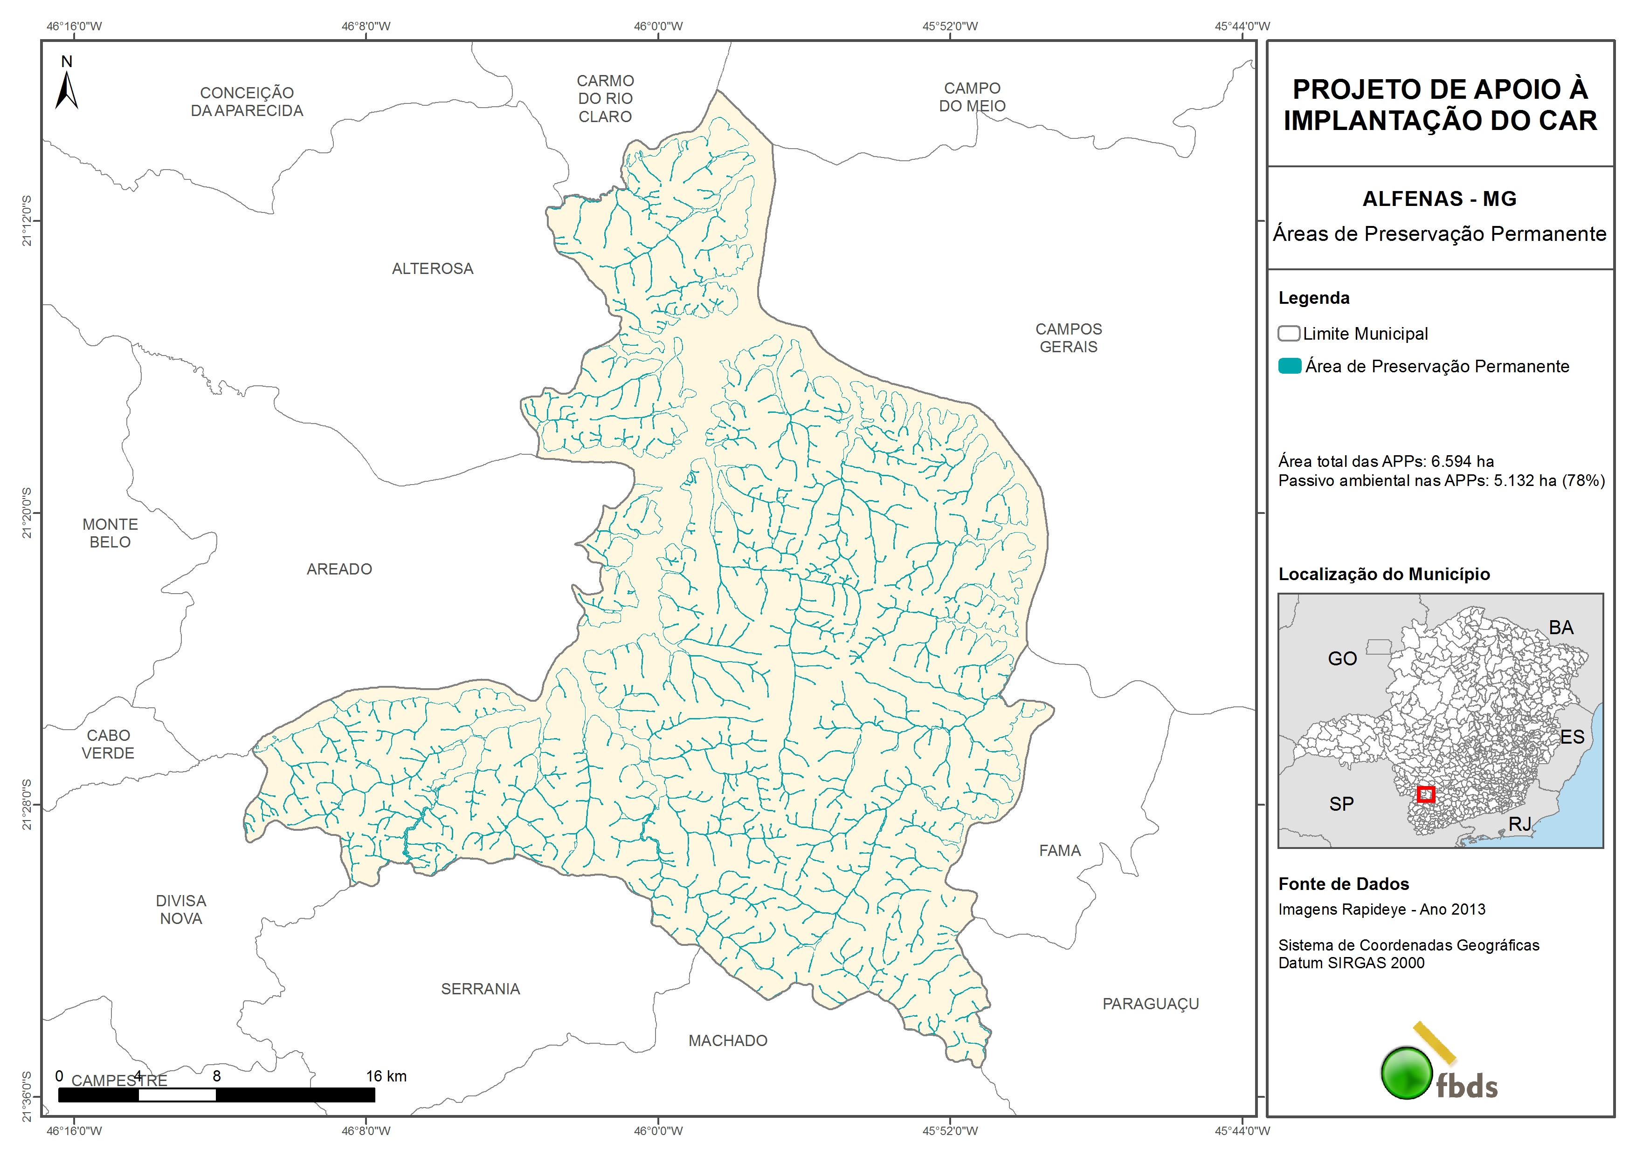Click the red square locator marker
This screenshot has height=1156, width=1636.
pyautogui.click(x=1425, y=794)
